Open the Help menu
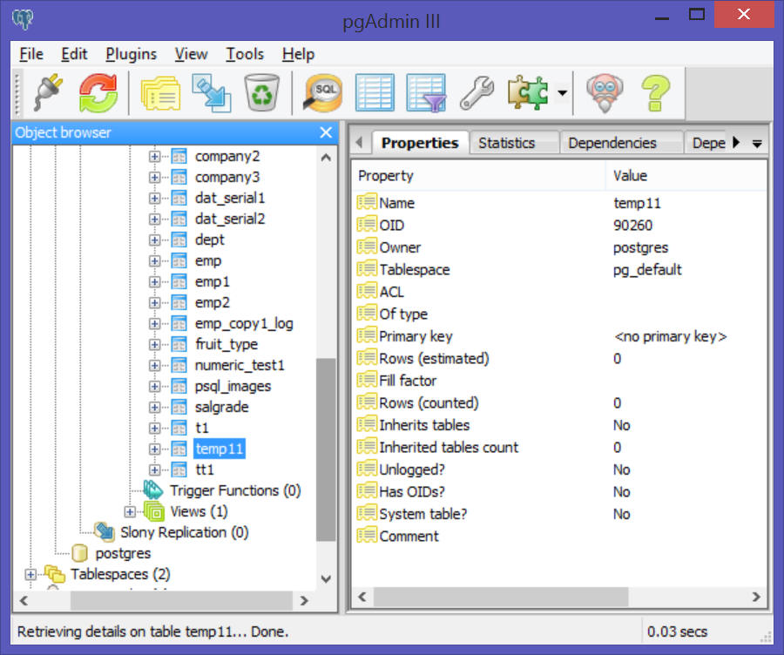 click(x=298, y=53)
